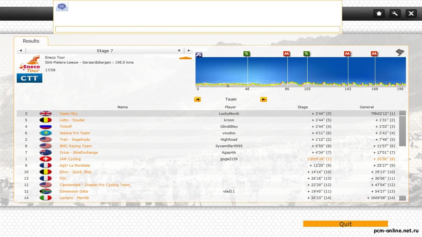Open Orica - BikeExchange team link
The image size is (422, 237).
click(x=79, y=152)
